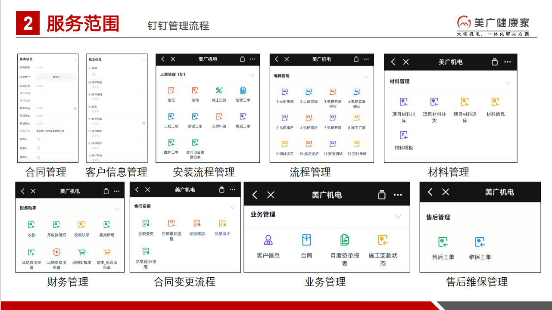This screenshot has height=310, width=552.
Task: Open the 维保工单 icon
Action: tap(480, 242)
